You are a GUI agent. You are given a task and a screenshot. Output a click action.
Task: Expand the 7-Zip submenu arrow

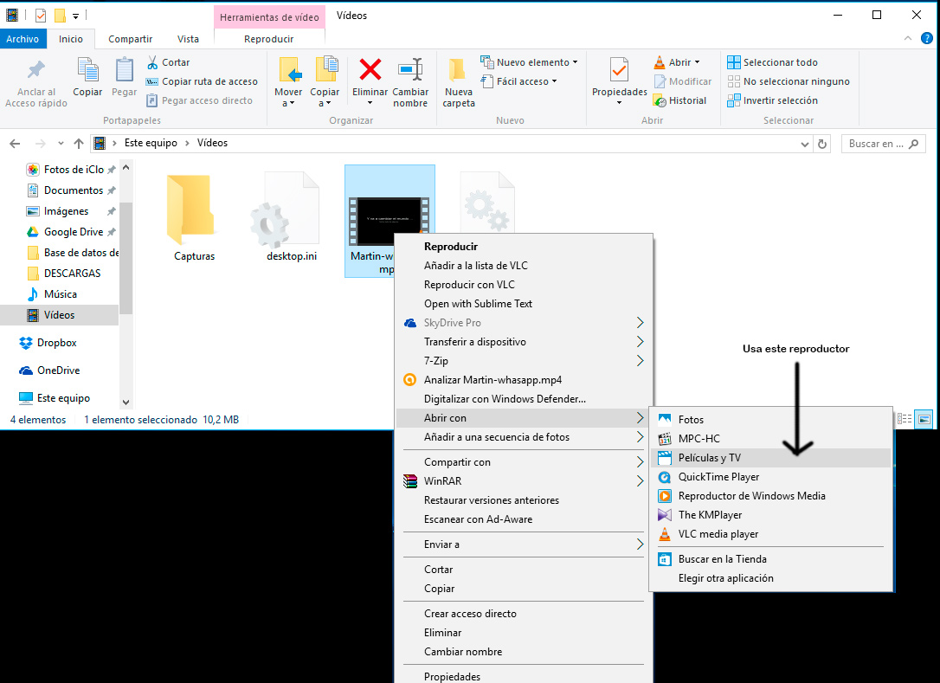pos(641,361)
